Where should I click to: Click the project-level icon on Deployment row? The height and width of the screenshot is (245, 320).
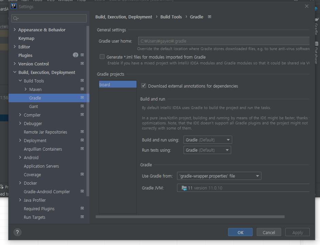click(82, 140)
